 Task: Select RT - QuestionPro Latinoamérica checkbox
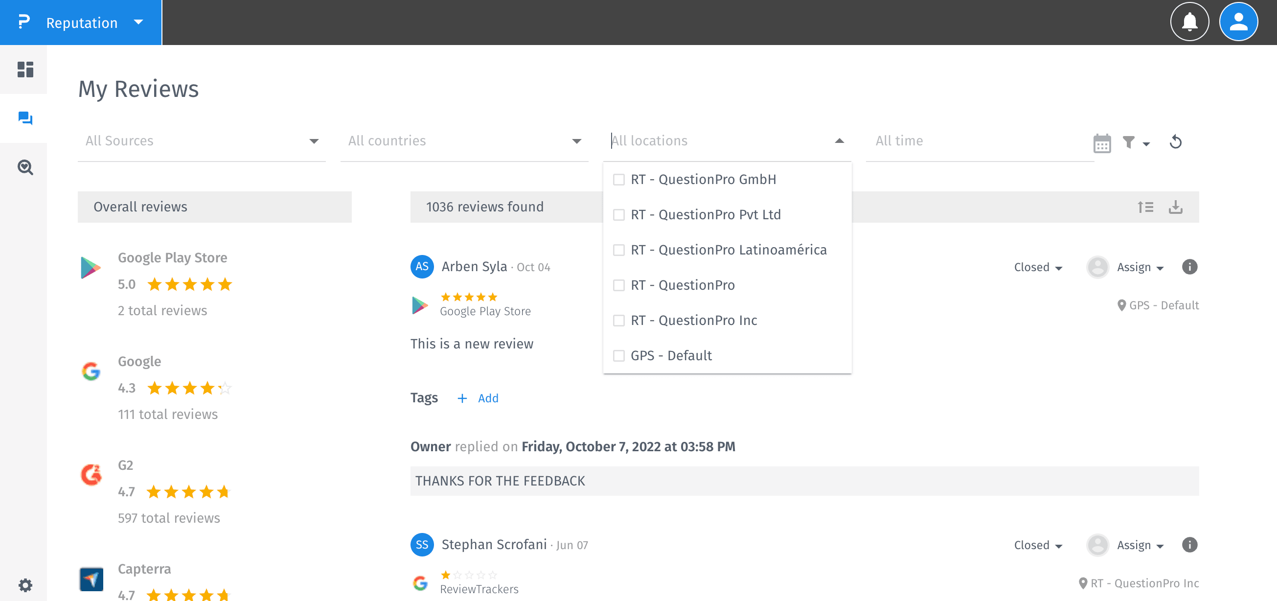point(618,250)
